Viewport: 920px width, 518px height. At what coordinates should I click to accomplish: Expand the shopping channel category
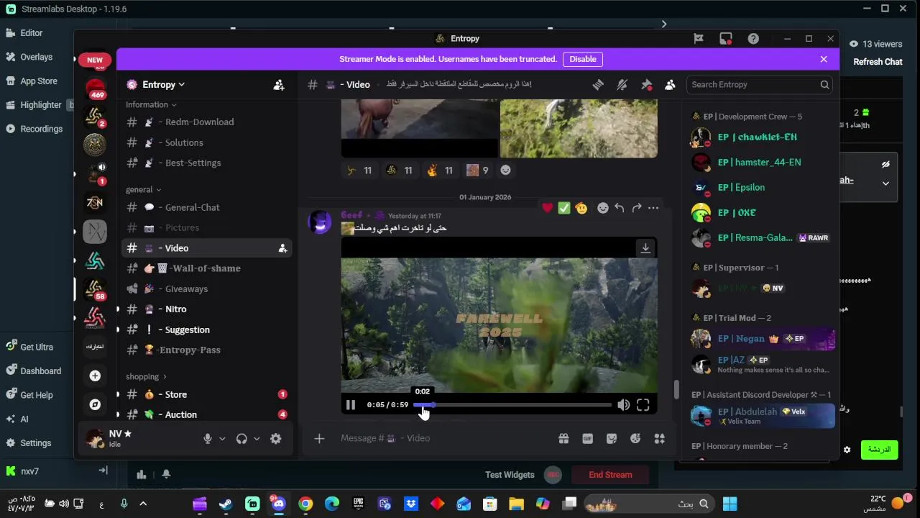146,376
